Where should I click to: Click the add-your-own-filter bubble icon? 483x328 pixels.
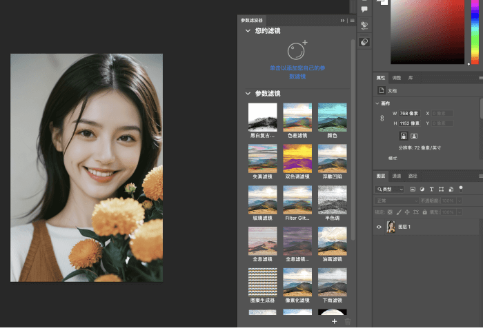click(x=297, y=50)
